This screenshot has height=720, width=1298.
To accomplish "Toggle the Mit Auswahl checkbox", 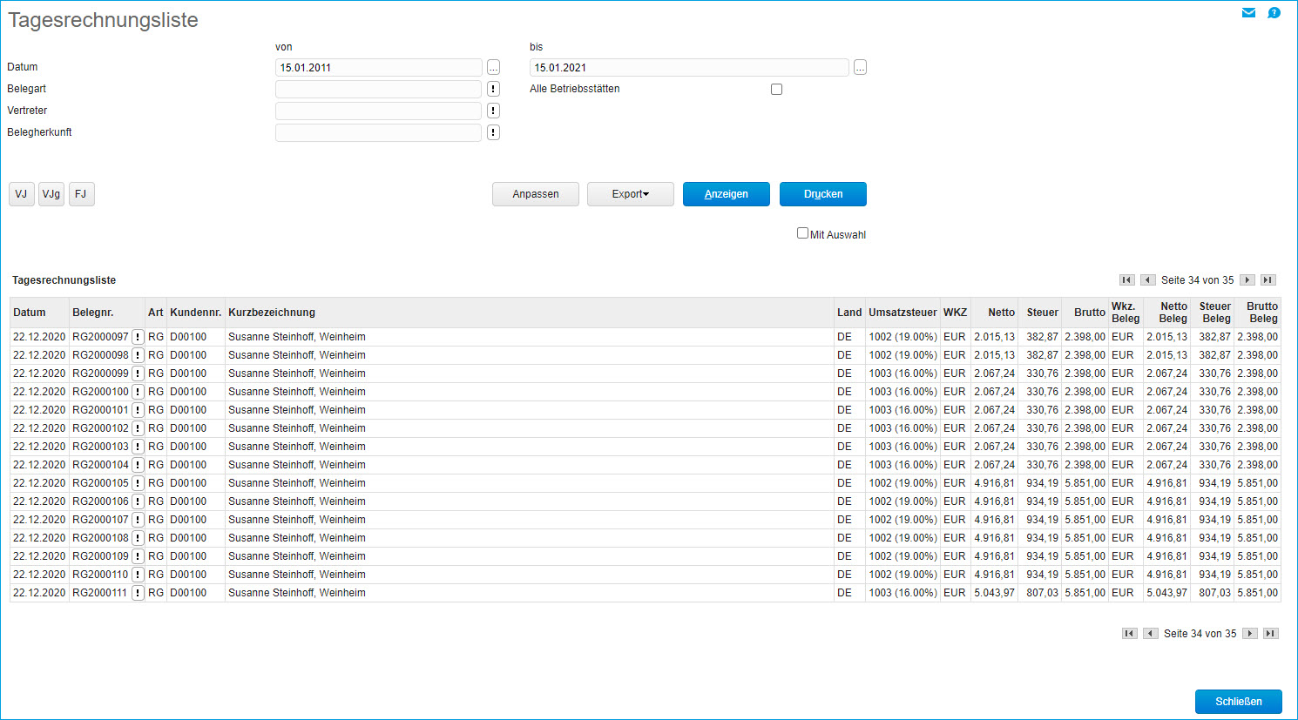I will 802,233.
